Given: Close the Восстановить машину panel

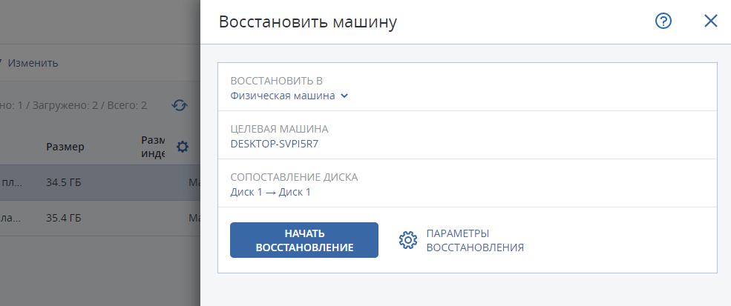Looking at the screenshot, I should pyautogui.click(x=710, y=21).
